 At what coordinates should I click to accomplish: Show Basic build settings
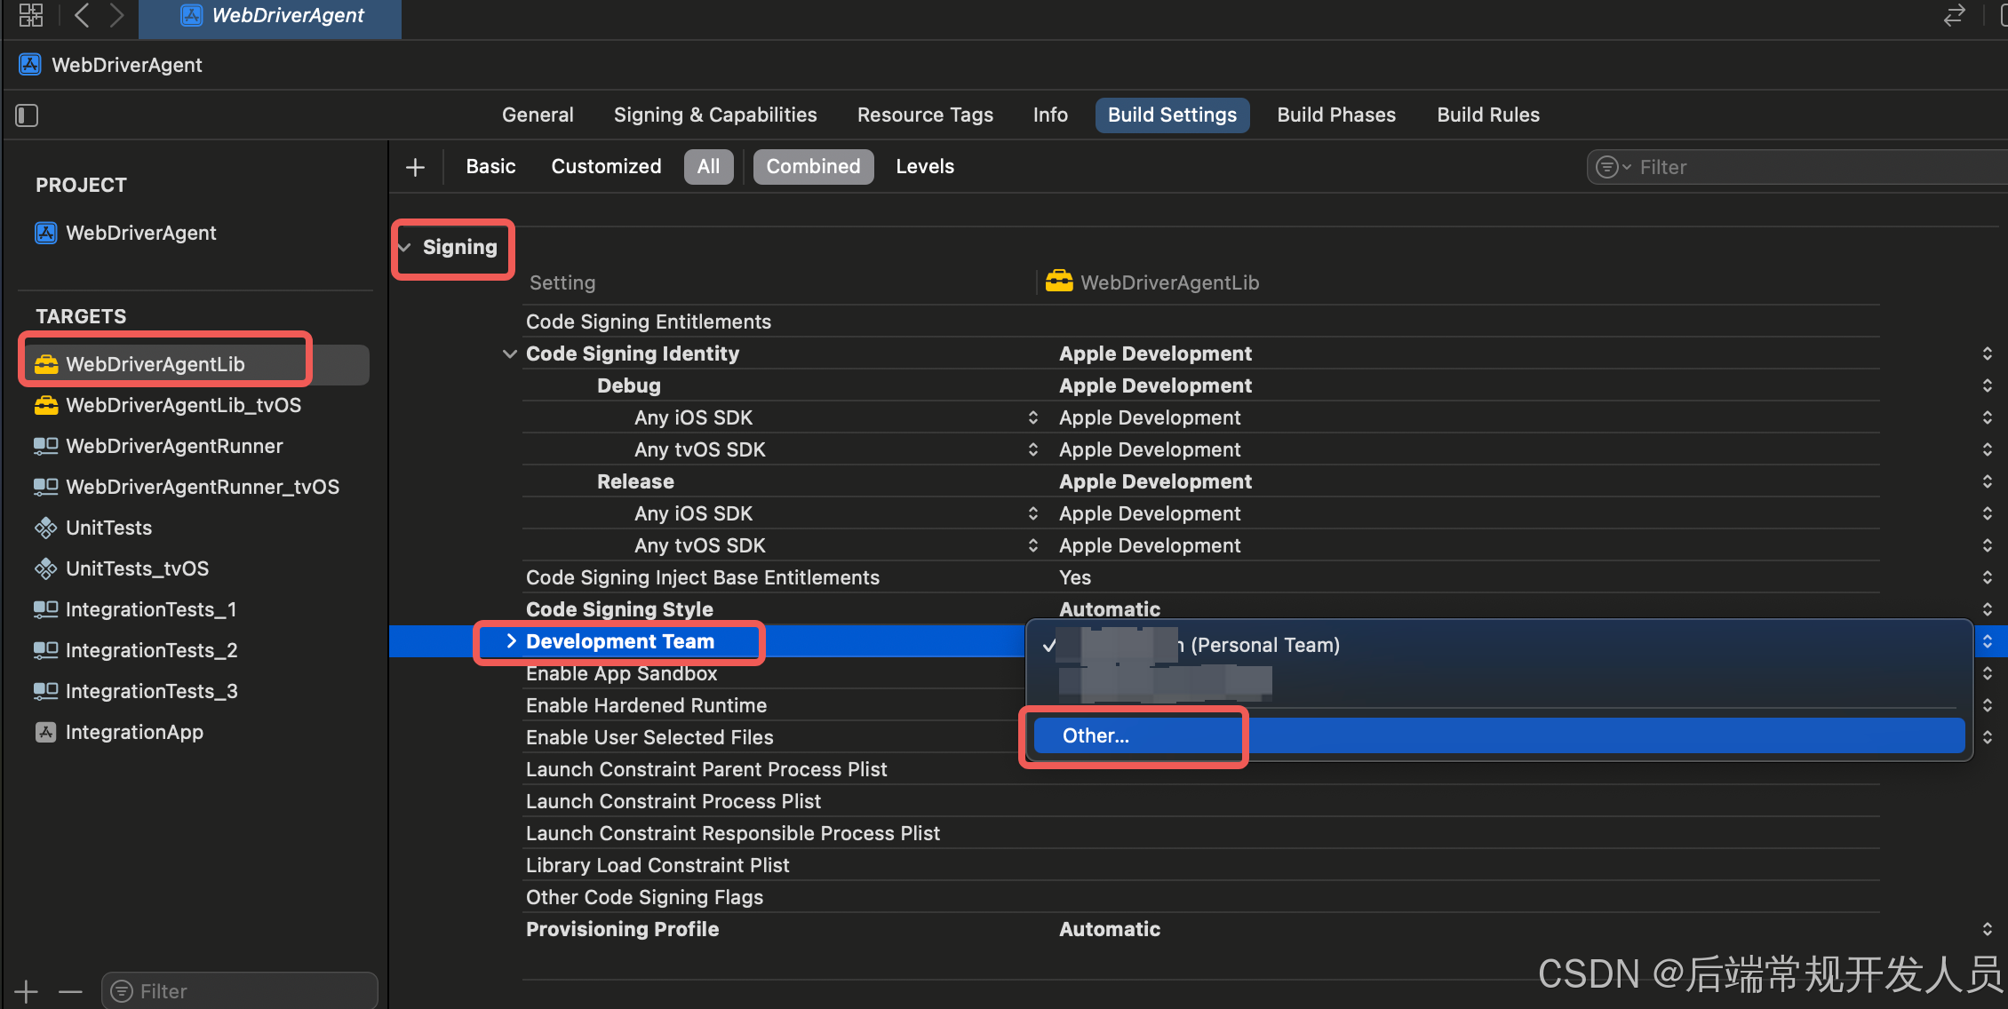490,167
